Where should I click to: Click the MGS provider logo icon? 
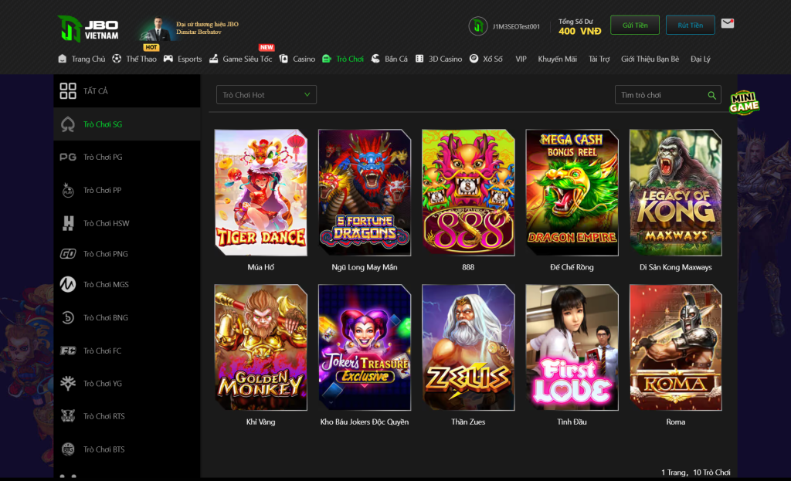point(68,284)
